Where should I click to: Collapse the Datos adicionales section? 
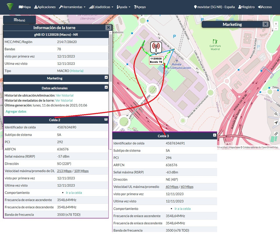click(x=106, y=87)
